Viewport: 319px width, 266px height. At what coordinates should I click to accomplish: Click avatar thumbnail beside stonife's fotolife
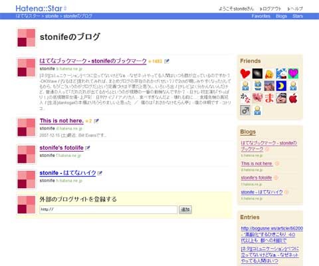[x=27, y=154]
